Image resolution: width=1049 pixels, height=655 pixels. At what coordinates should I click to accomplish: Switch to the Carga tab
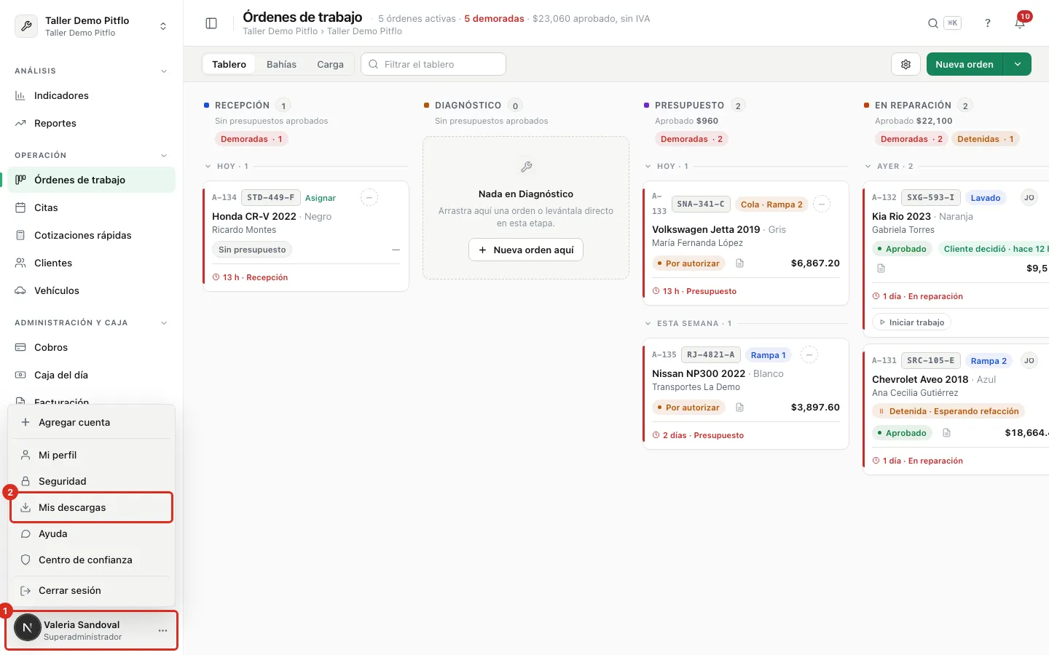[330, 64]
